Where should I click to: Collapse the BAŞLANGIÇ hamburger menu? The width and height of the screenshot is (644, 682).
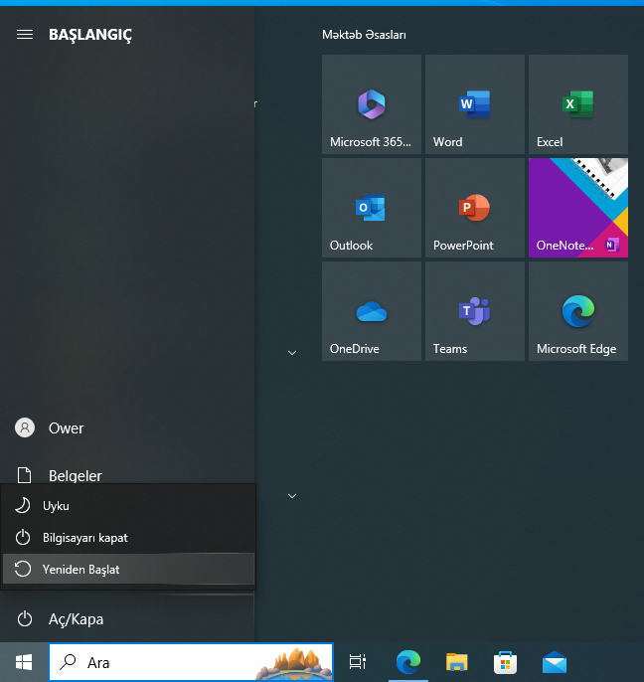click(25, 35)
